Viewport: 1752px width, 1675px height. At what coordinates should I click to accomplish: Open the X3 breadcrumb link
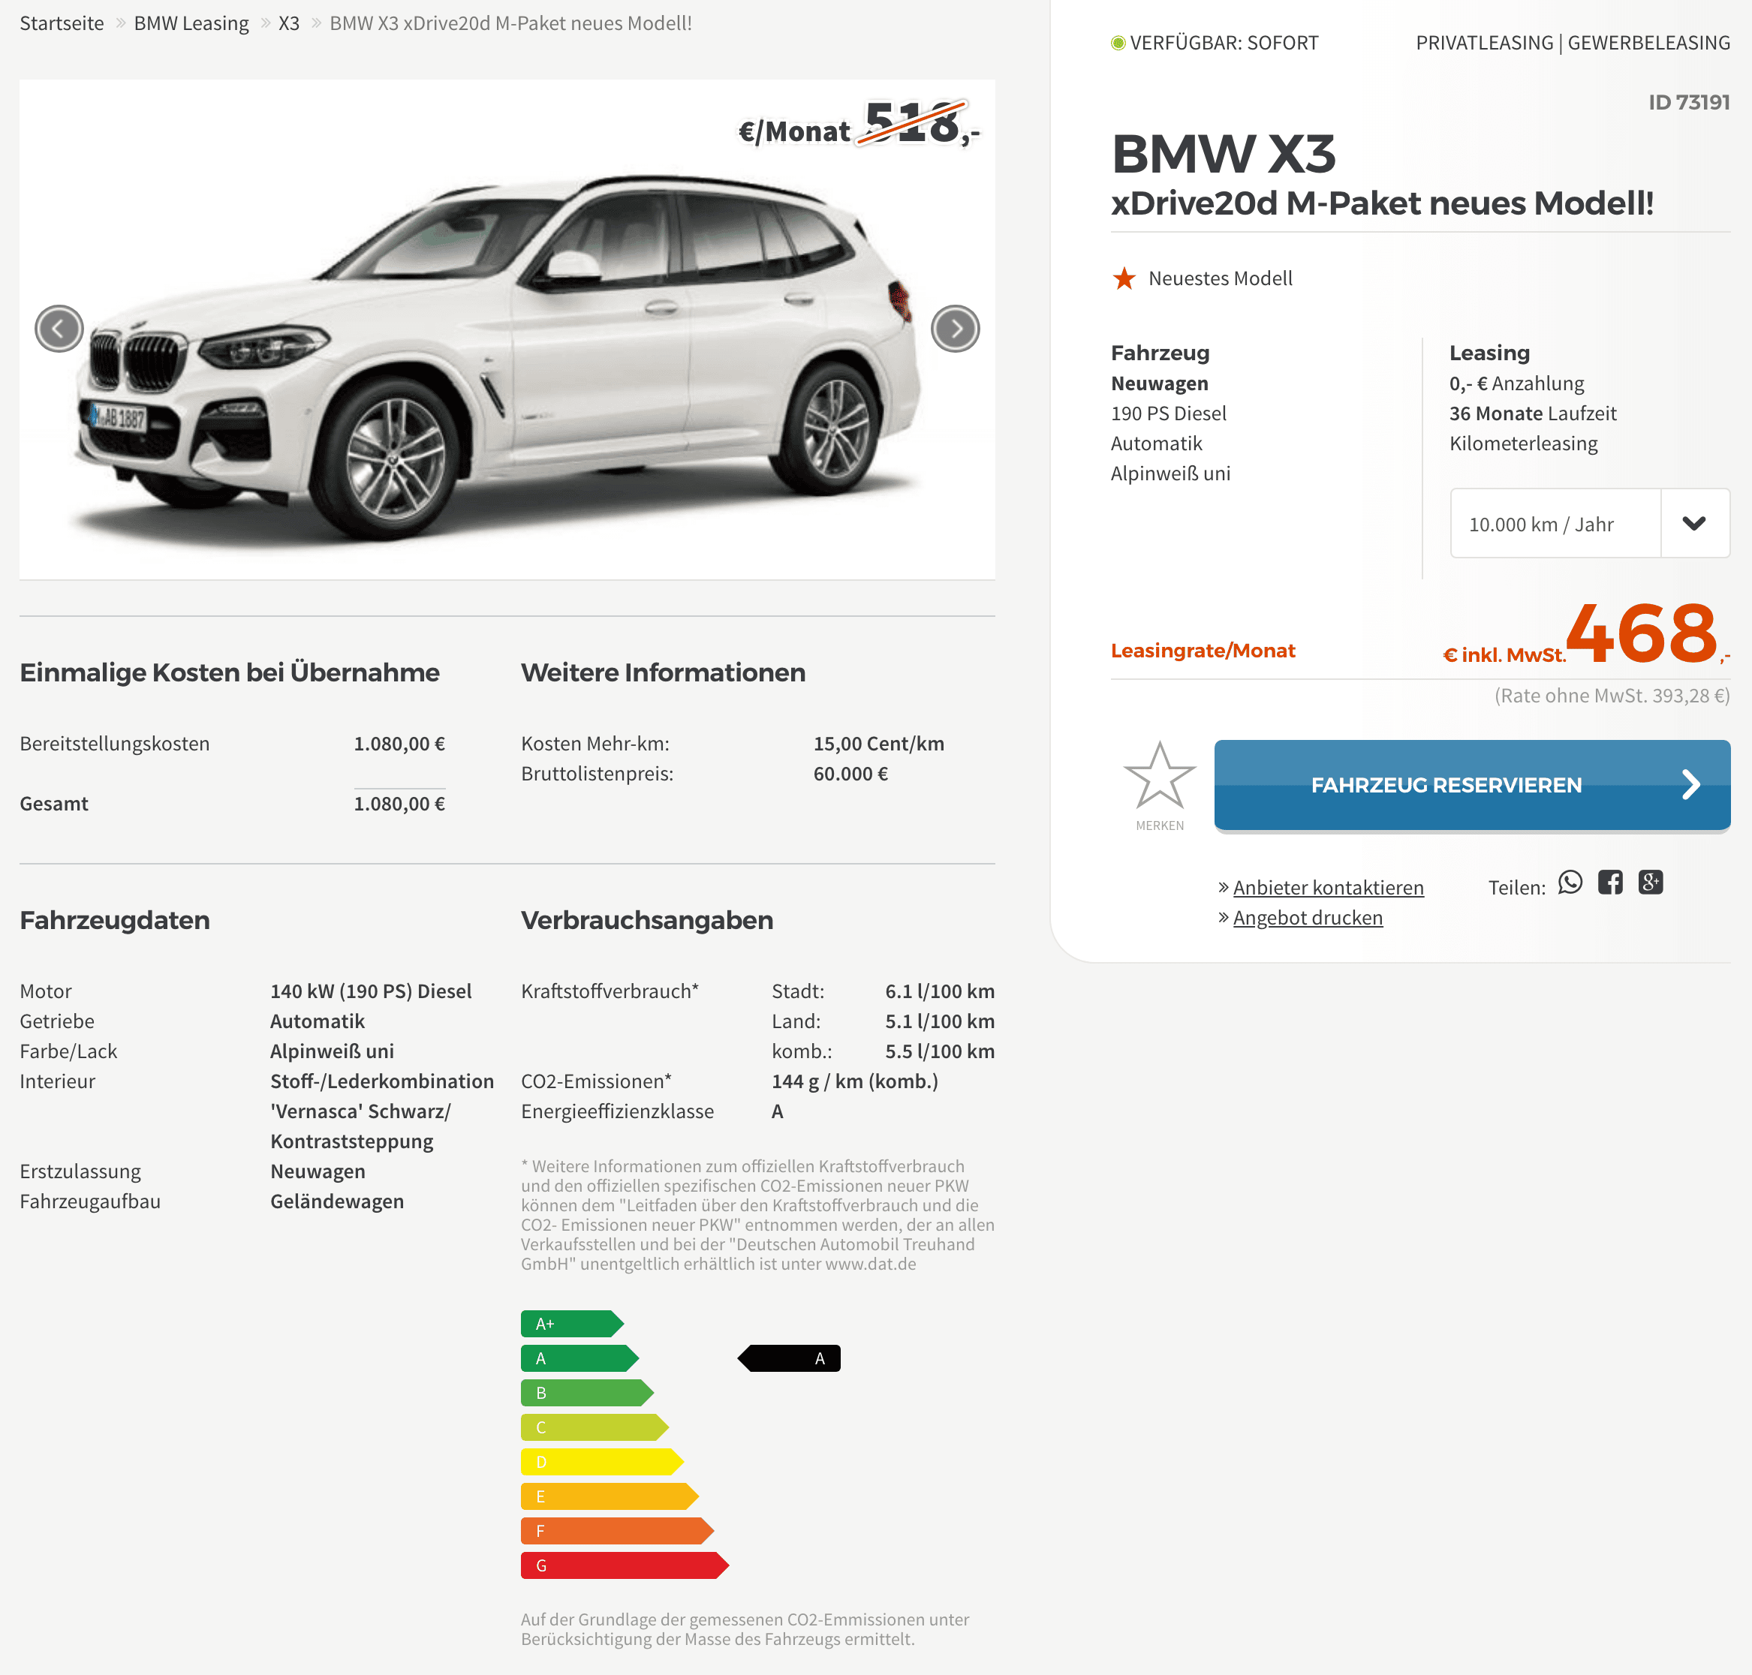coord(288,23)
